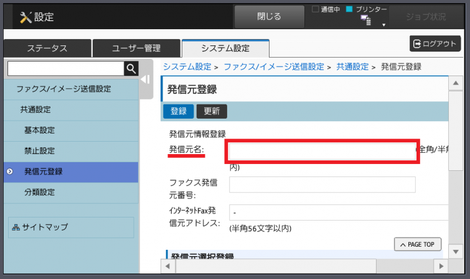Screen dimensions: 470x279
Task: Click the vertical scrollbar up arrow
Action: pos(456,83)
